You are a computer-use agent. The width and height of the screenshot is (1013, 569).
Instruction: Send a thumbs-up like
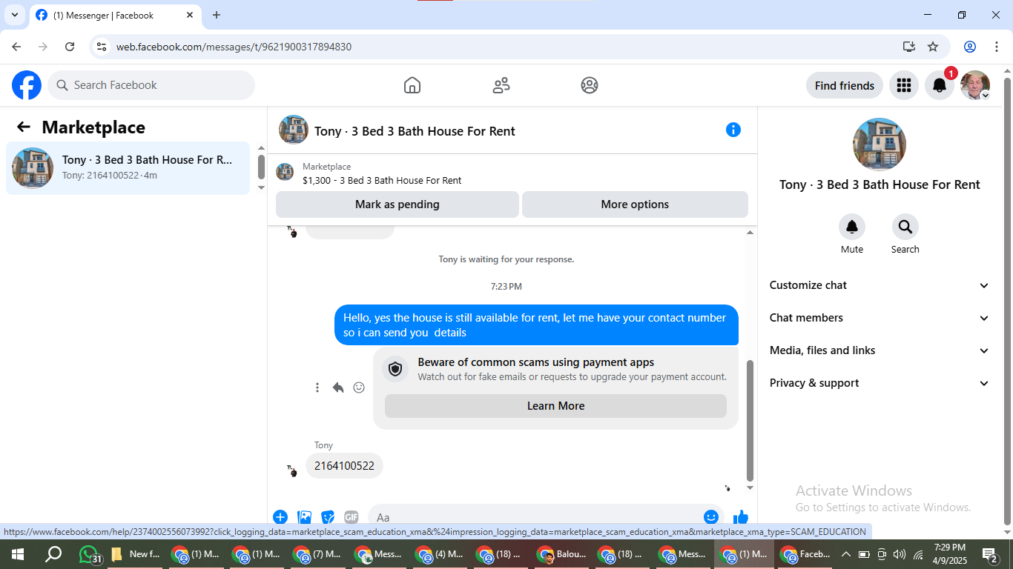coord(741,517)
